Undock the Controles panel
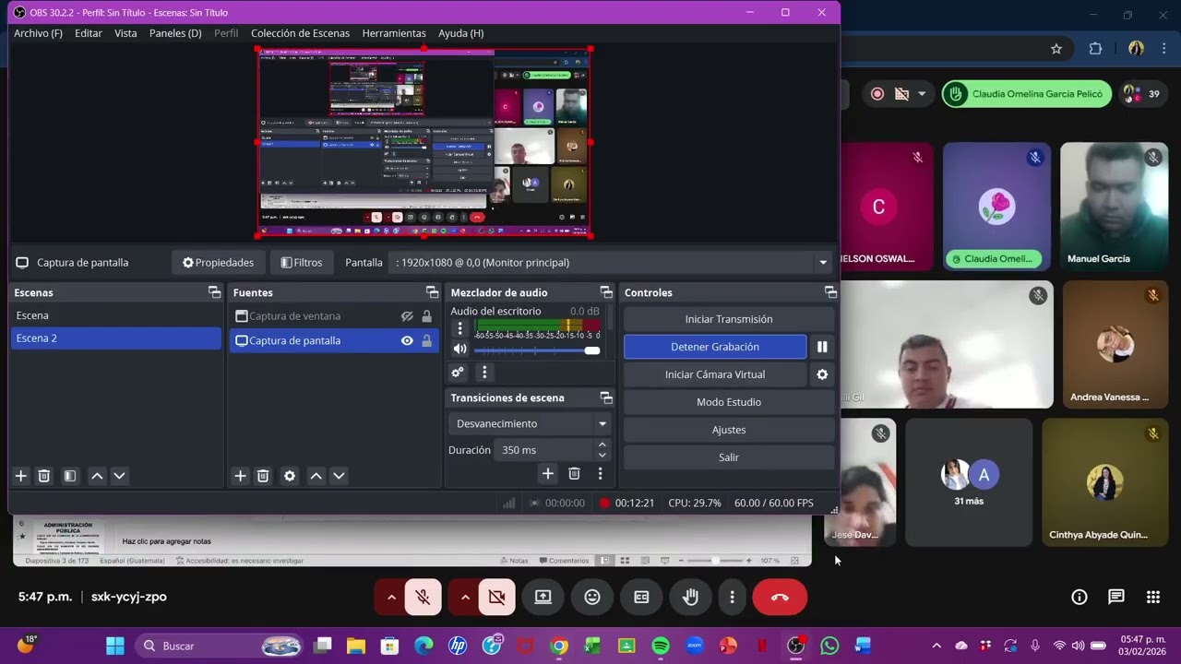This screenshot has height=664, width=1181. (x=830, y=292)
